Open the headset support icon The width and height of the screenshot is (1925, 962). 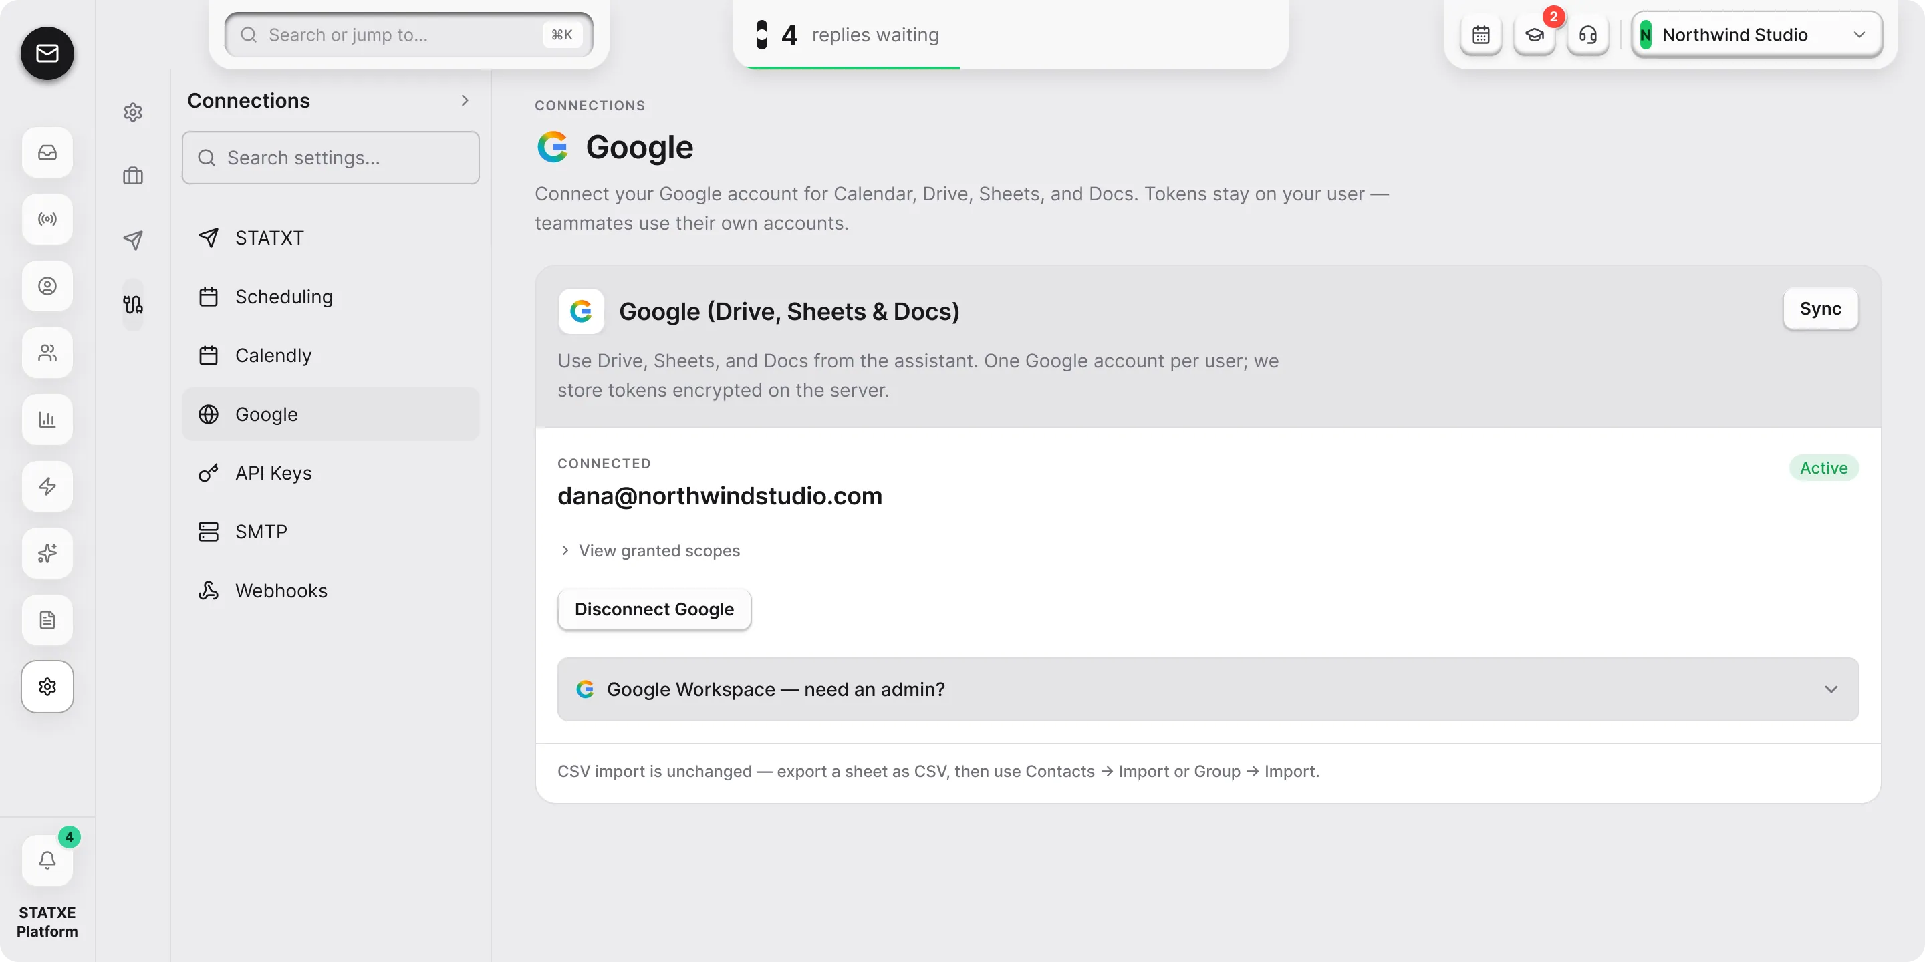tap(1588, 34)
